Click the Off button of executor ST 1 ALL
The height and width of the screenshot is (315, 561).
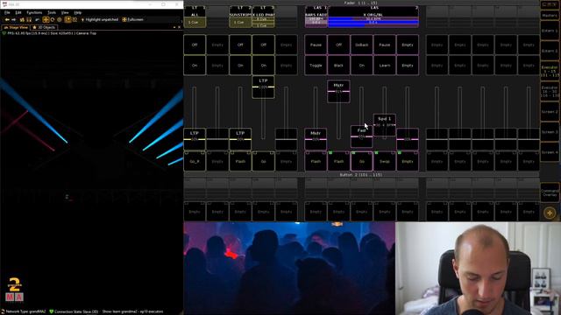point(195,45)
